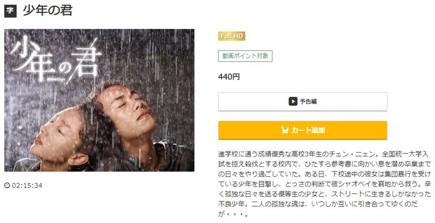Open the 予告編 trailer button
The image size is (435, 223).
[x=303, y=102]
